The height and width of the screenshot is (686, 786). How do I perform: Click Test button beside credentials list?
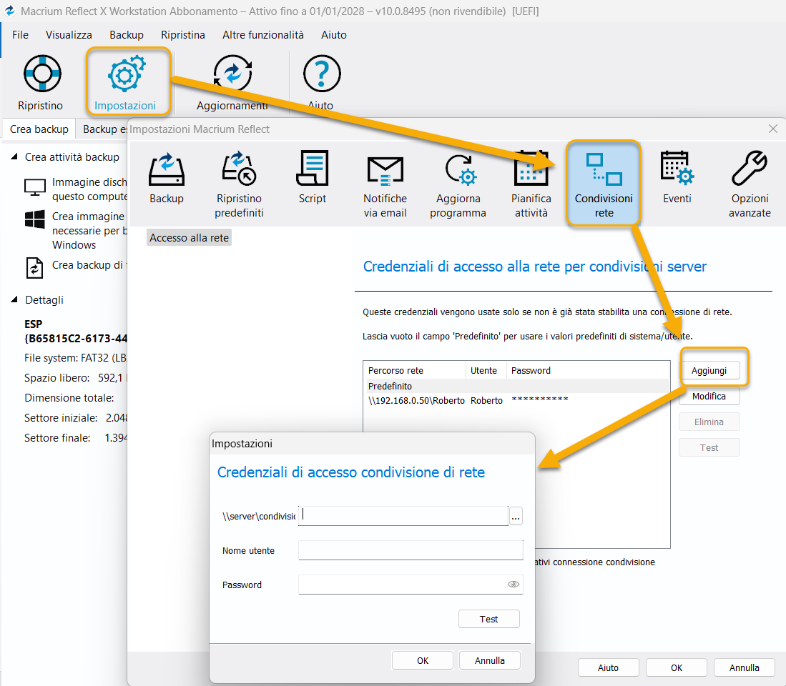pos(709,447)
